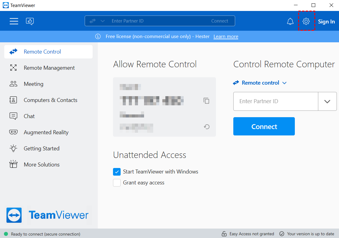Screen dimensions: 339x238
Task: Open the hamburger menu in header
Action: (14, 21)
